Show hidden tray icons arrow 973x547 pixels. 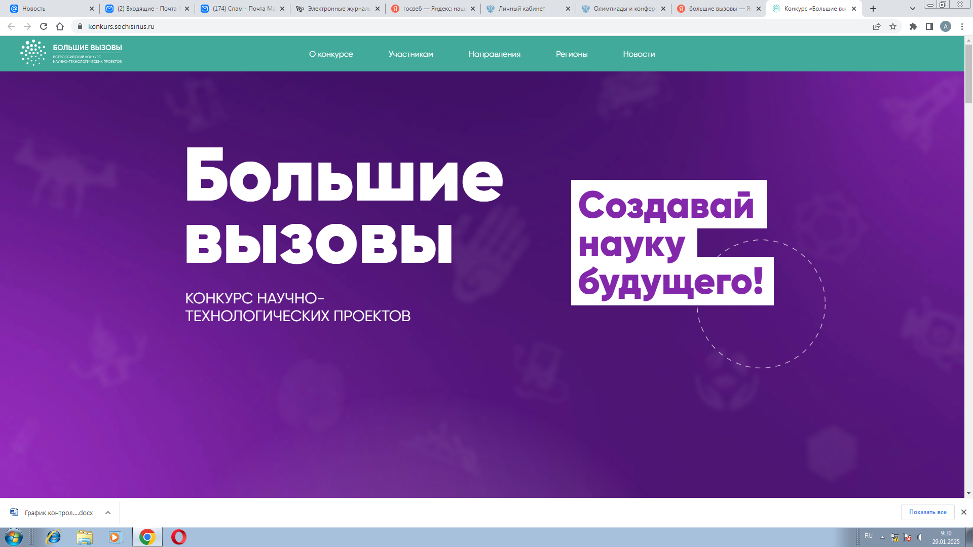[882, 537]
